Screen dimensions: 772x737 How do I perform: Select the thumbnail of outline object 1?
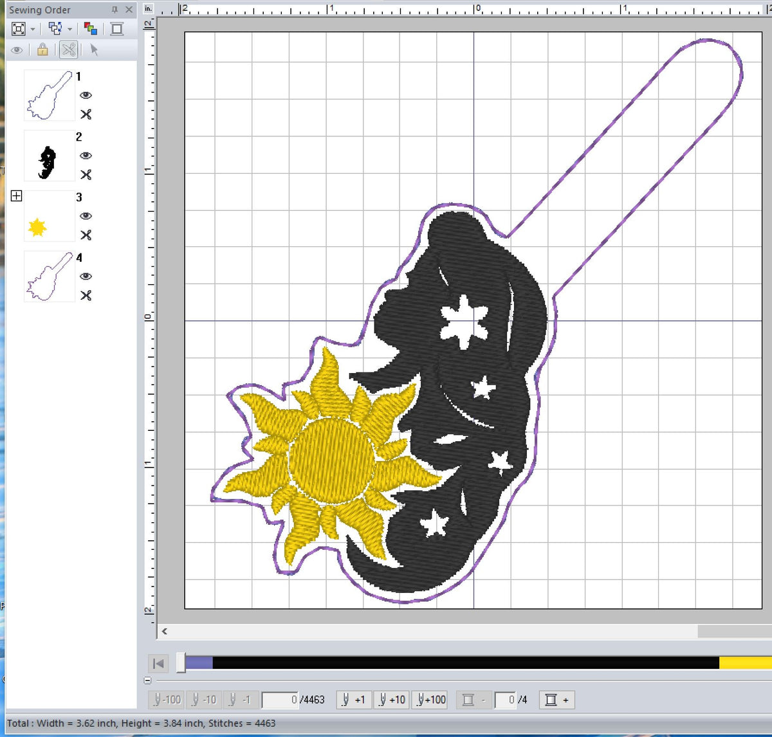(48, 96)
